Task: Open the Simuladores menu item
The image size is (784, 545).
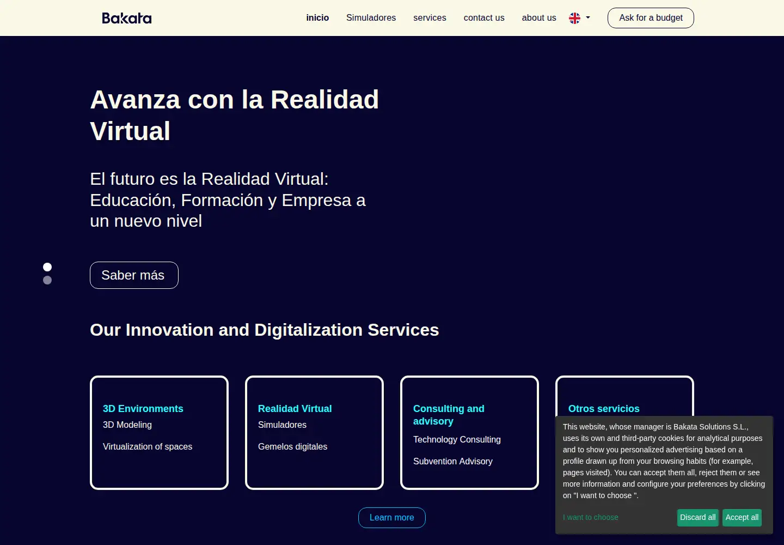Action: tap(371, 18)
